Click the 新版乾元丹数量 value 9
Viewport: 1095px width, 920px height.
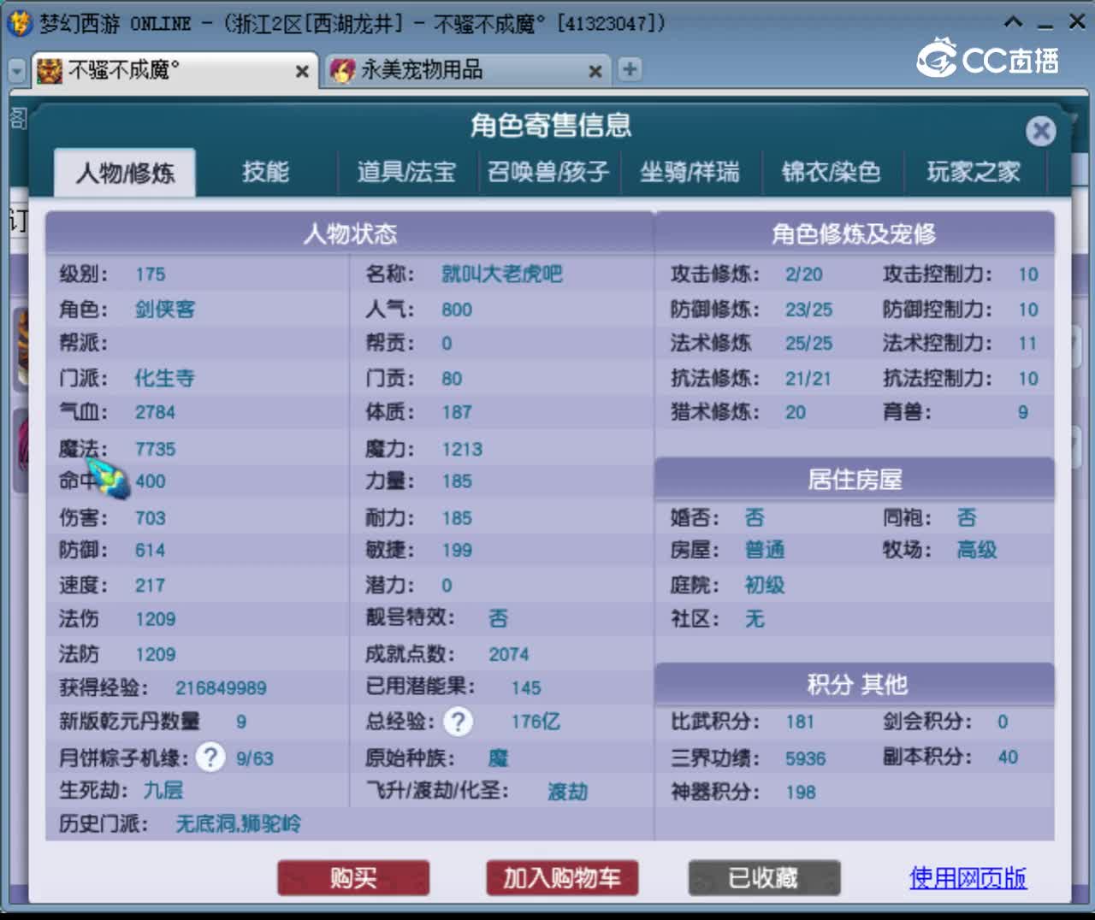point(241,722)
